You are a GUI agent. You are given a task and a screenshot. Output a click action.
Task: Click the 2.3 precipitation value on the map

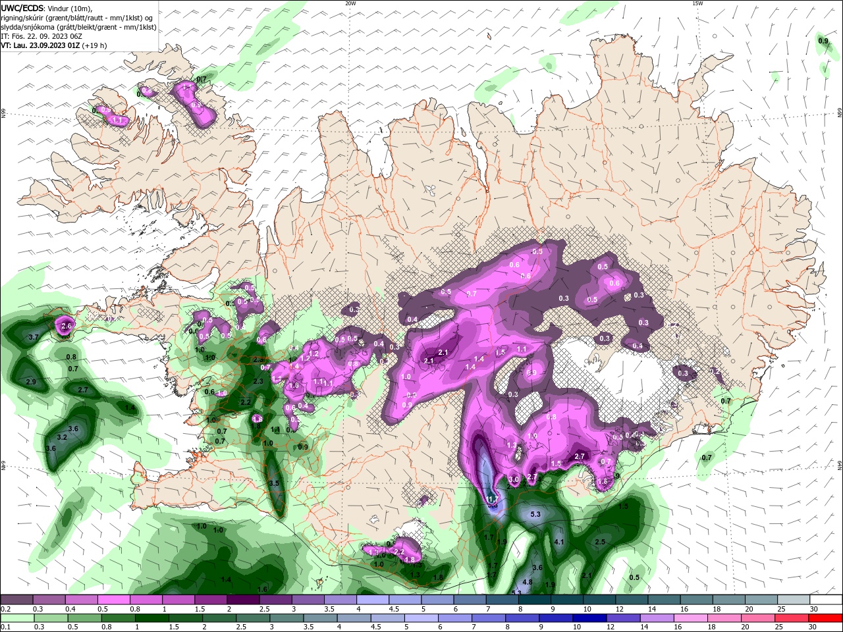pos(258,382)
